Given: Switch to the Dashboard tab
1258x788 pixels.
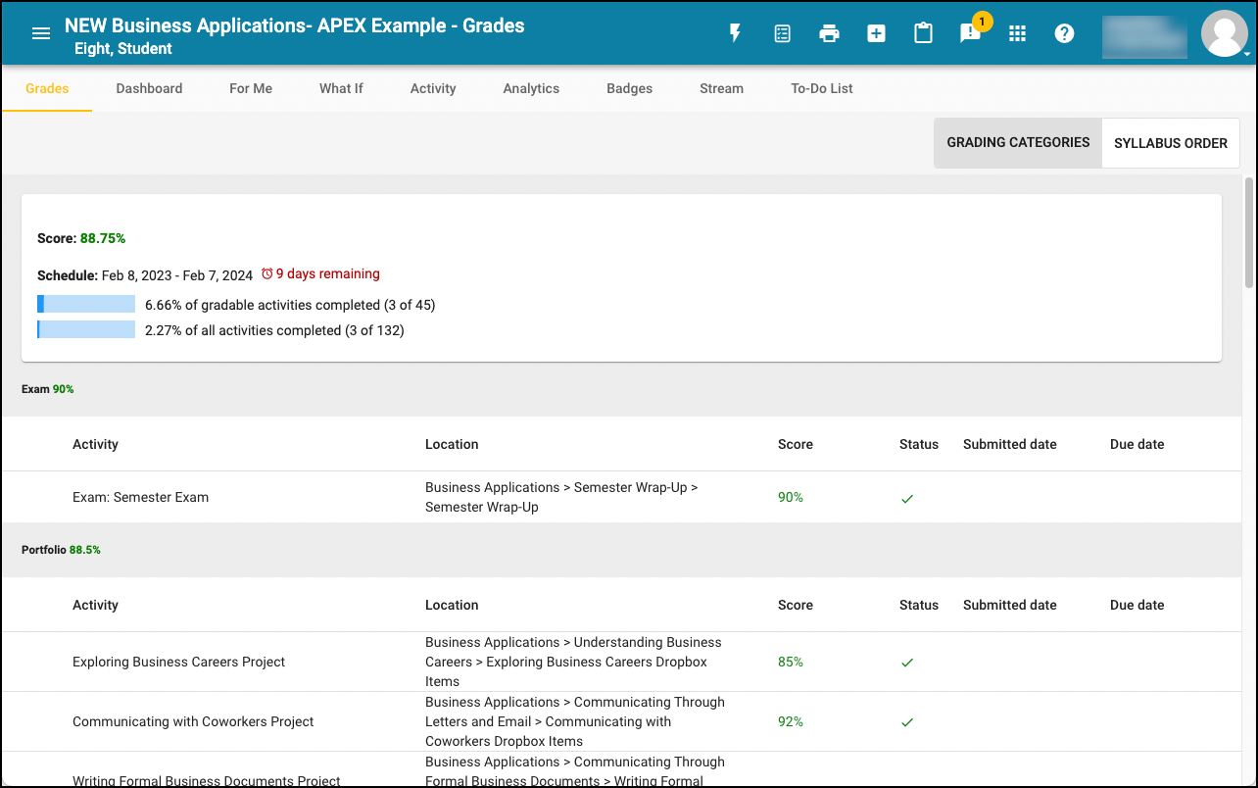Looking at the screenshot, I should click(149, 88).
